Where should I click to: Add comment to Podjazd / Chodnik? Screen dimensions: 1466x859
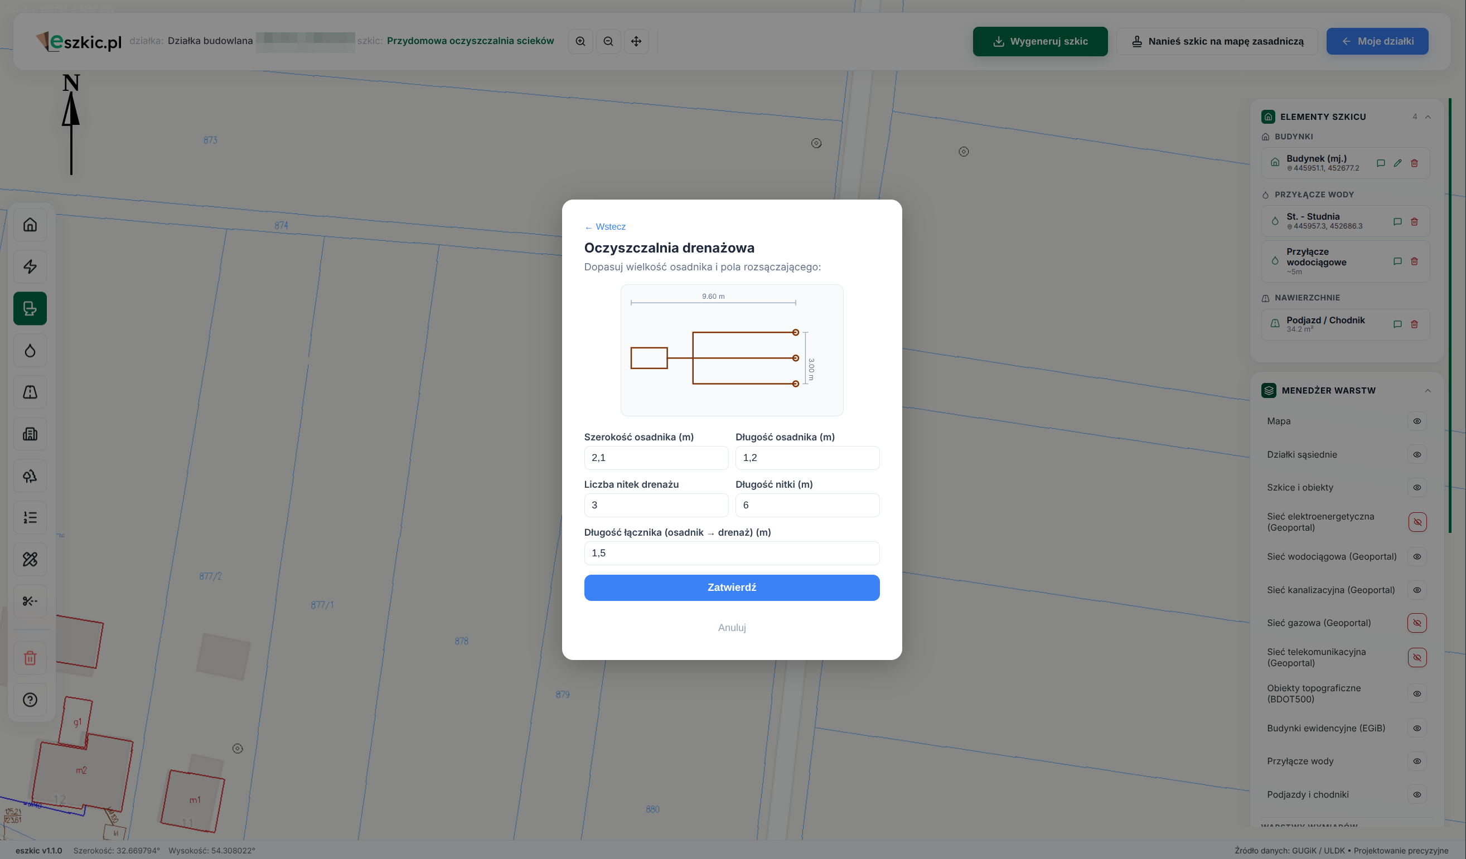(1397, 324)
